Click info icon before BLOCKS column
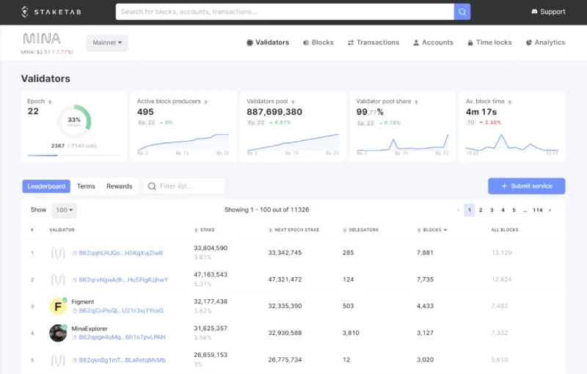This screenshot has width=587, height=374. pos(419,230)
